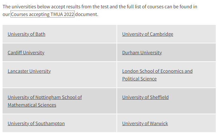The image size is (218, 135).
Task: Click the intro sentence's first line about universities
Action: tap(100, 7)
